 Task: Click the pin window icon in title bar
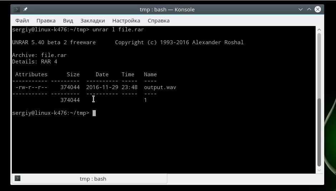[25, 9]
